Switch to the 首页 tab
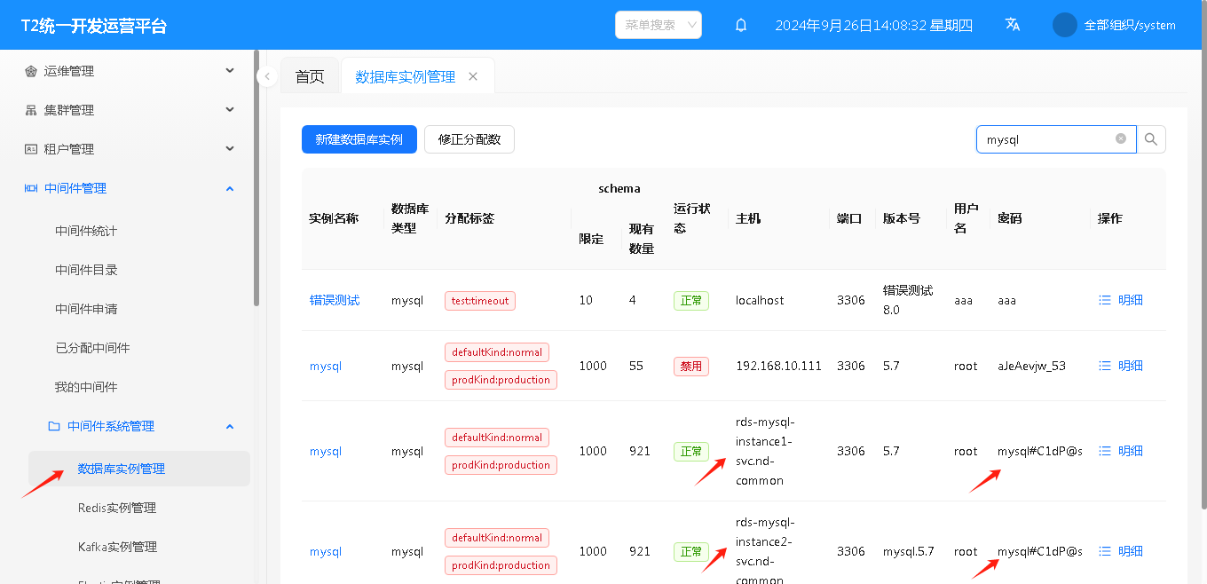Image resolution: width=1207 pixels, height=584 pixels. click(x=310, y=76)
